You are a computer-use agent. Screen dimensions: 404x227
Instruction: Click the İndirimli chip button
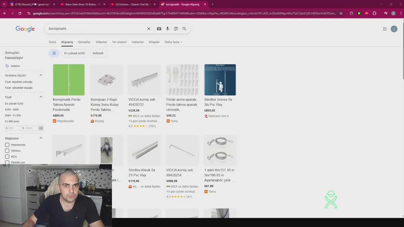click(x=98, y=53)
